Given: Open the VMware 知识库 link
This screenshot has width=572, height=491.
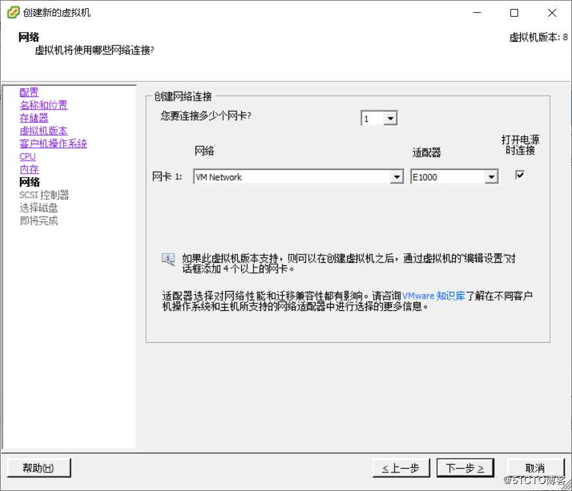Looking at the screenshot, I should coord(433,295).
